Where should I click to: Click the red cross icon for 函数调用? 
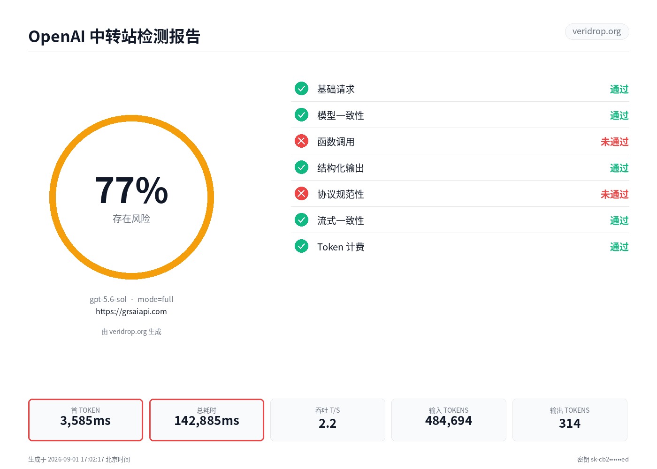(x=301, y=141)
